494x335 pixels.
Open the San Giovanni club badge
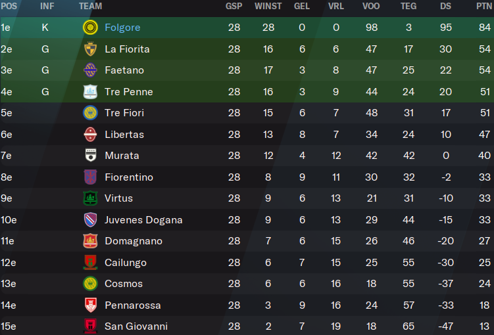[x=90, y=326]
